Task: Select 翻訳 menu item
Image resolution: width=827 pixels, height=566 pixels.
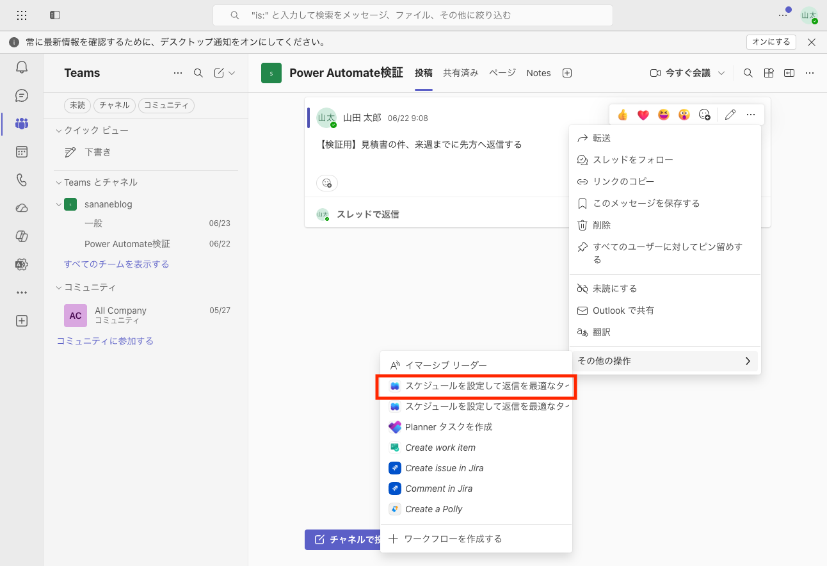Action: point(664,332)
